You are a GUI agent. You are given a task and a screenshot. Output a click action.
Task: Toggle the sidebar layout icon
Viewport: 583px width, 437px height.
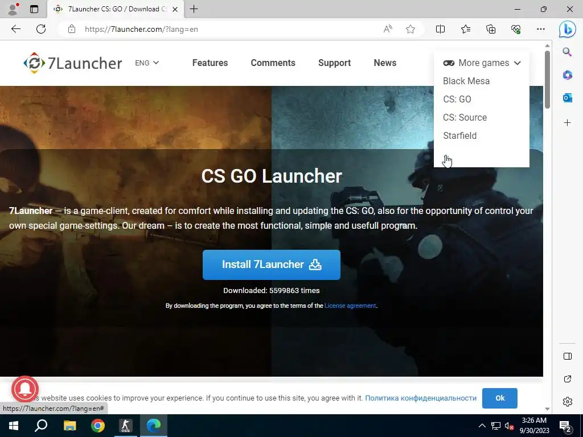568,356
